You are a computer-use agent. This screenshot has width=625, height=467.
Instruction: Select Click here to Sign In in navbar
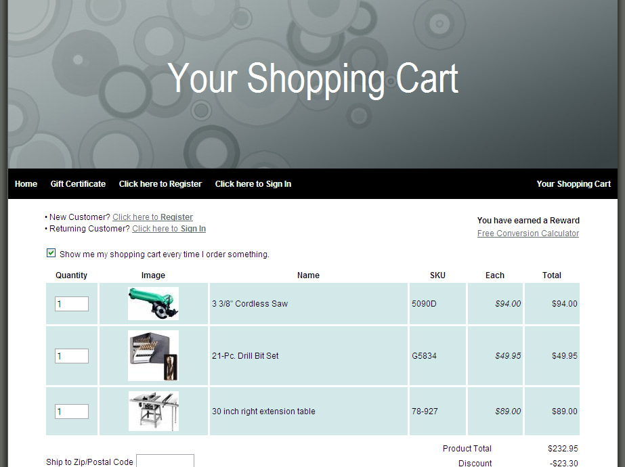[x=253, y=184]
